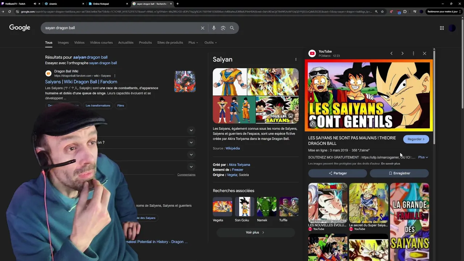Open a new browser tab
This screenshot has width=464, height=261.
177,4
